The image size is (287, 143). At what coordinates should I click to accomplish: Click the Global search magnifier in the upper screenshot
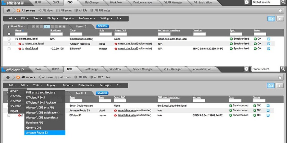(283, 2)
